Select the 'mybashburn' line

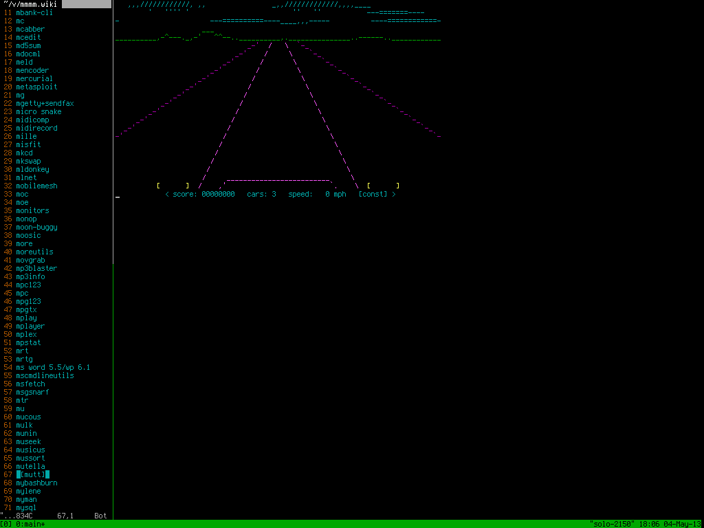tap(37, 483)
